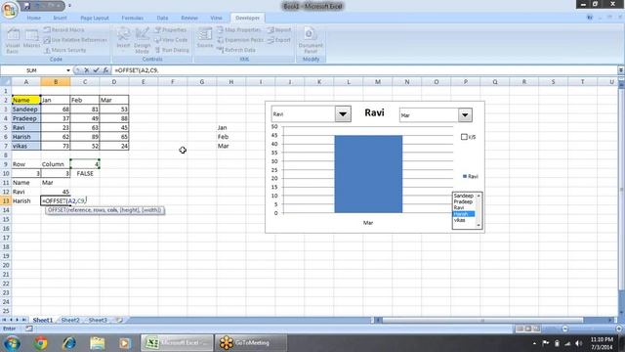Select cell H5 containing Jan
The width and height of the screenshot is (625, 352).
230,128
